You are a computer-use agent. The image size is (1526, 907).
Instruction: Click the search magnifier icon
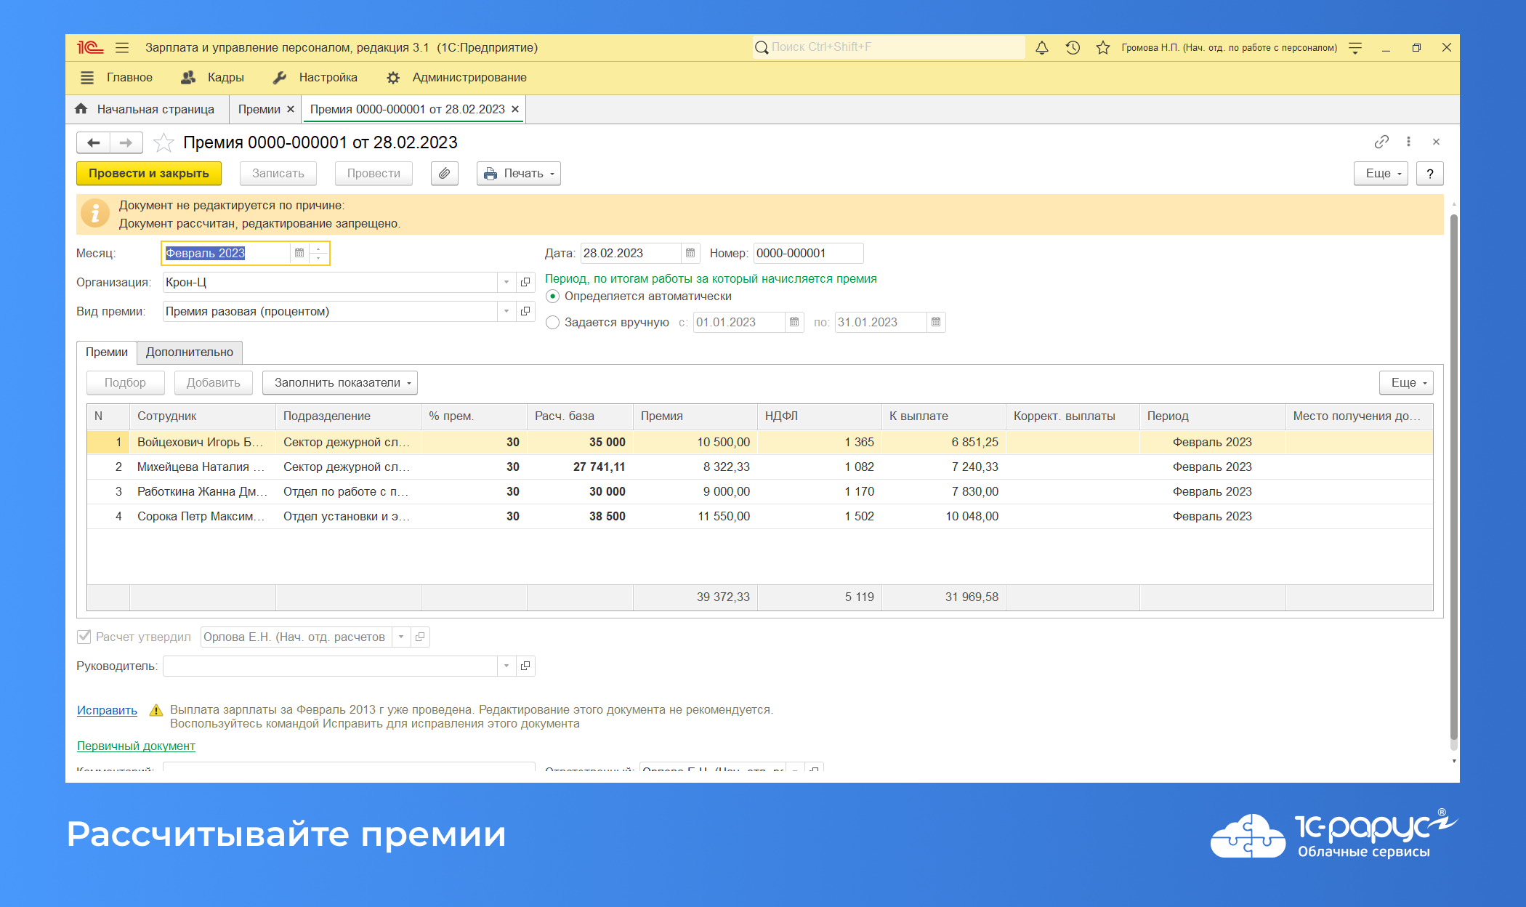761,47
